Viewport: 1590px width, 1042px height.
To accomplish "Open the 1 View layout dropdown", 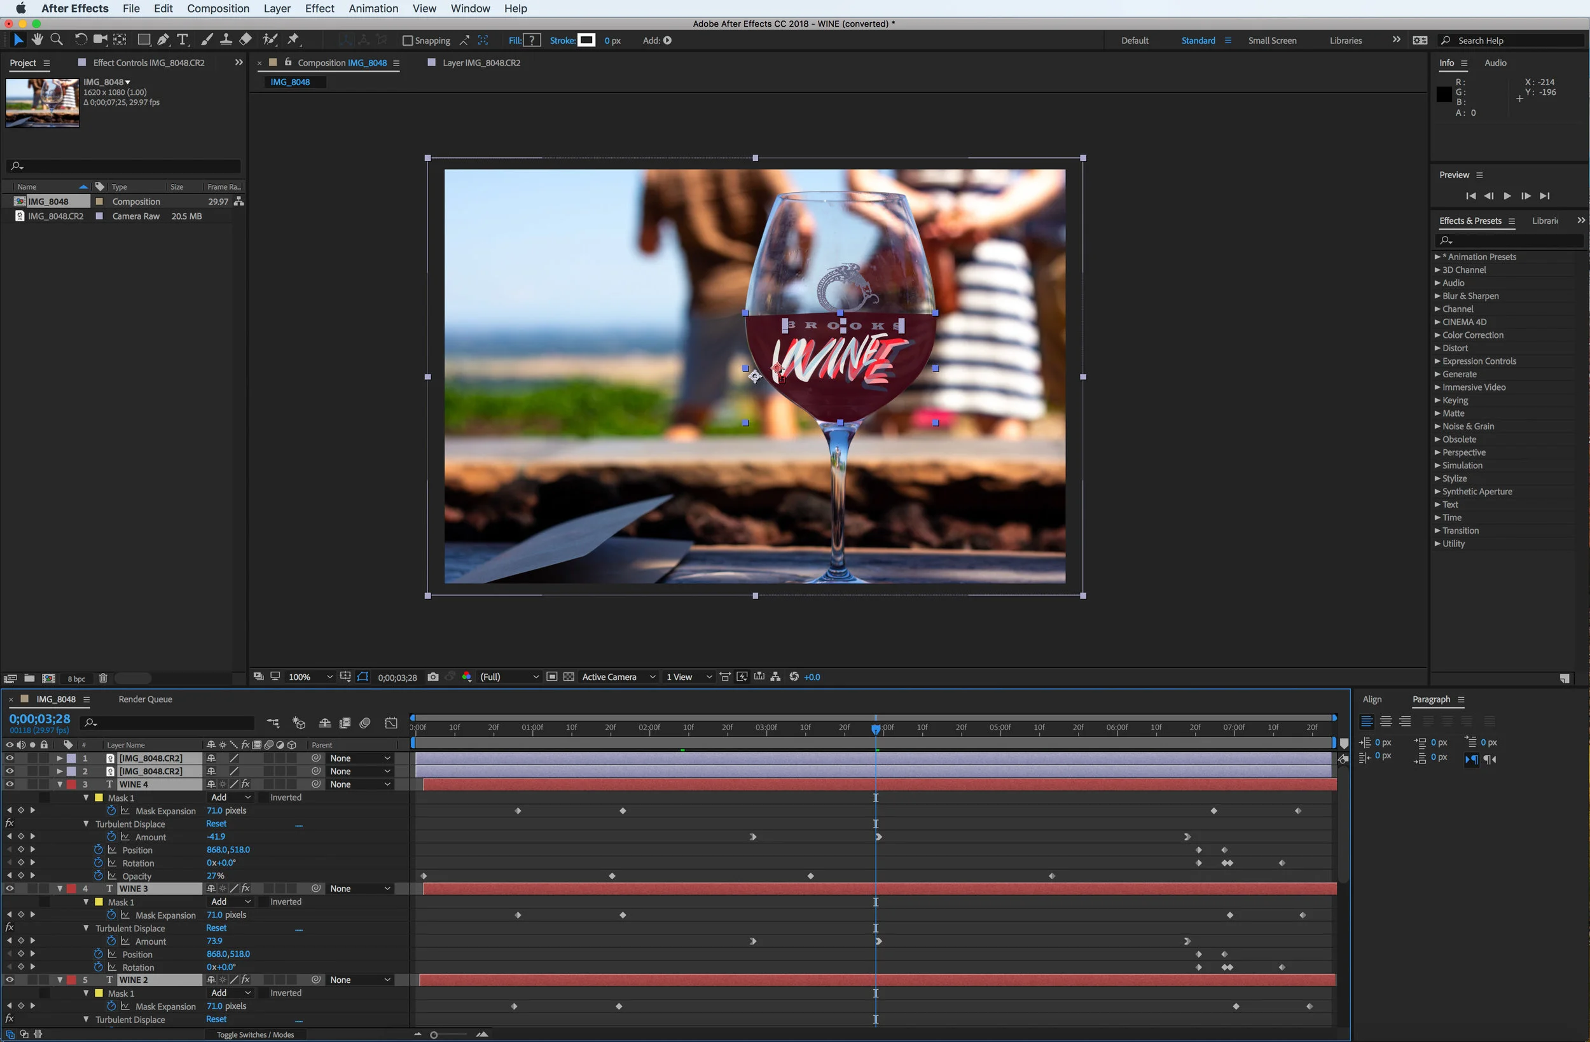I will tap(689, 677).
